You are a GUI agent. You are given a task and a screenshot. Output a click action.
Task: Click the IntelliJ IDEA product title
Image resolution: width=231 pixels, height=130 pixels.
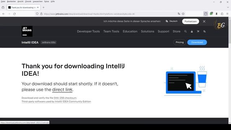click(x=30, y=43)
